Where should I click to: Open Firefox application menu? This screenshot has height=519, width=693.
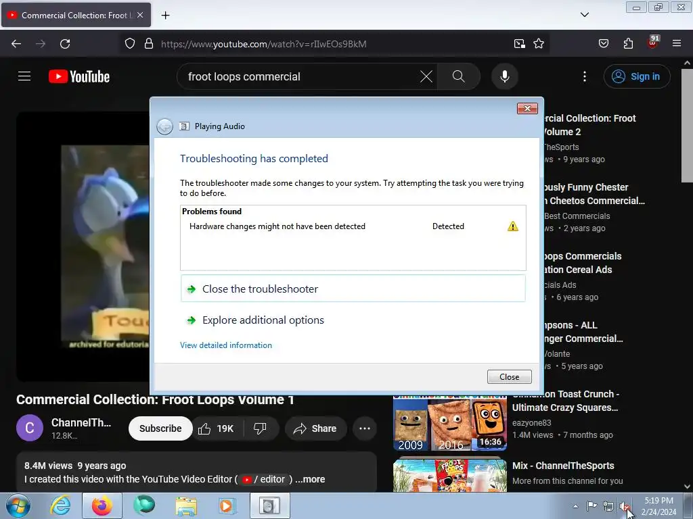click(x=677, y=44)
